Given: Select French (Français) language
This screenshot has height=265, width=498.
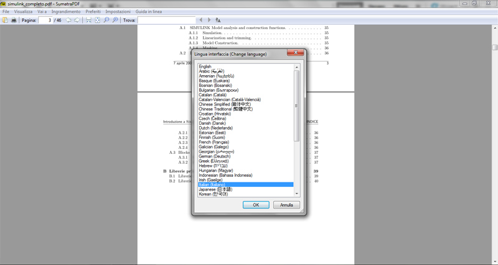Looking at the screenshot, I should point(245,142).
